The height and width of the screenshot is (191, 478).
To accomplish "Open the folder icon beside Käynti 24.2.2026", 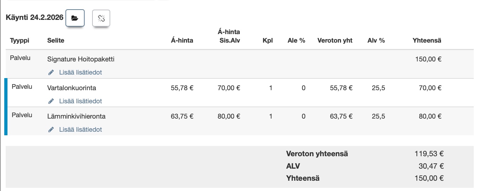I will tap(75, 18).
